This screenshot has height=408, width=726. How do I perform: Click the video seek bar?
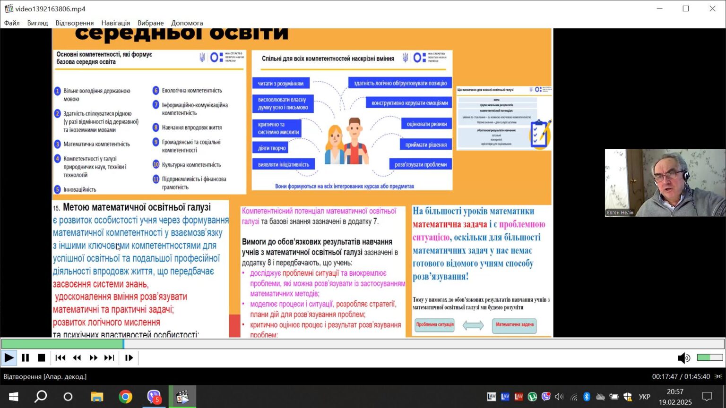pyautogui.click(x=363, y=344)
